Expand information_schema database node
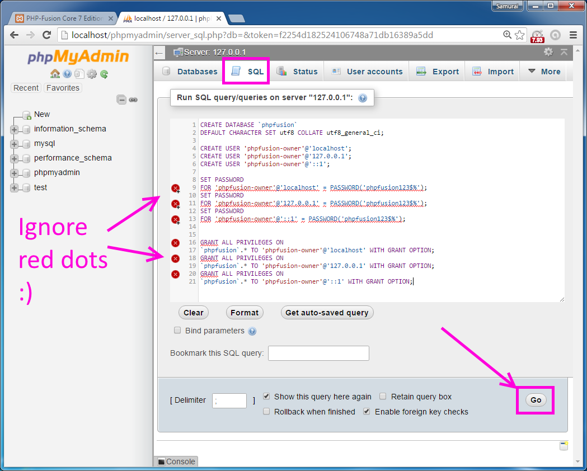587x471 pixels. point(14,129)
